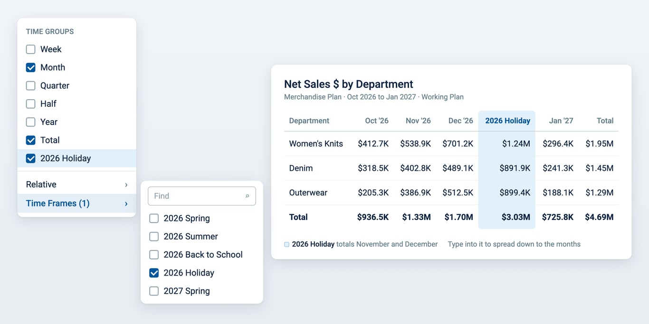Click the $725.8K January total
The height and width of the screenshot is (324, 649).
click(x=558, y=217)
